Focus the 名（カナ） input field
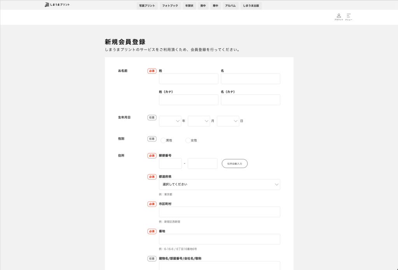This screenshot has height=270, width=398. (x=250, y=100)
